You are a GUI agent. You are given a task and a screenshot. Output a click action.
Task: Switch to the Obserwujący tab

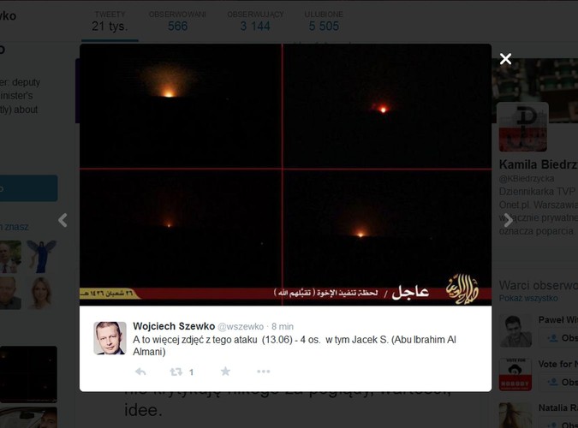[x=255, y=22]
